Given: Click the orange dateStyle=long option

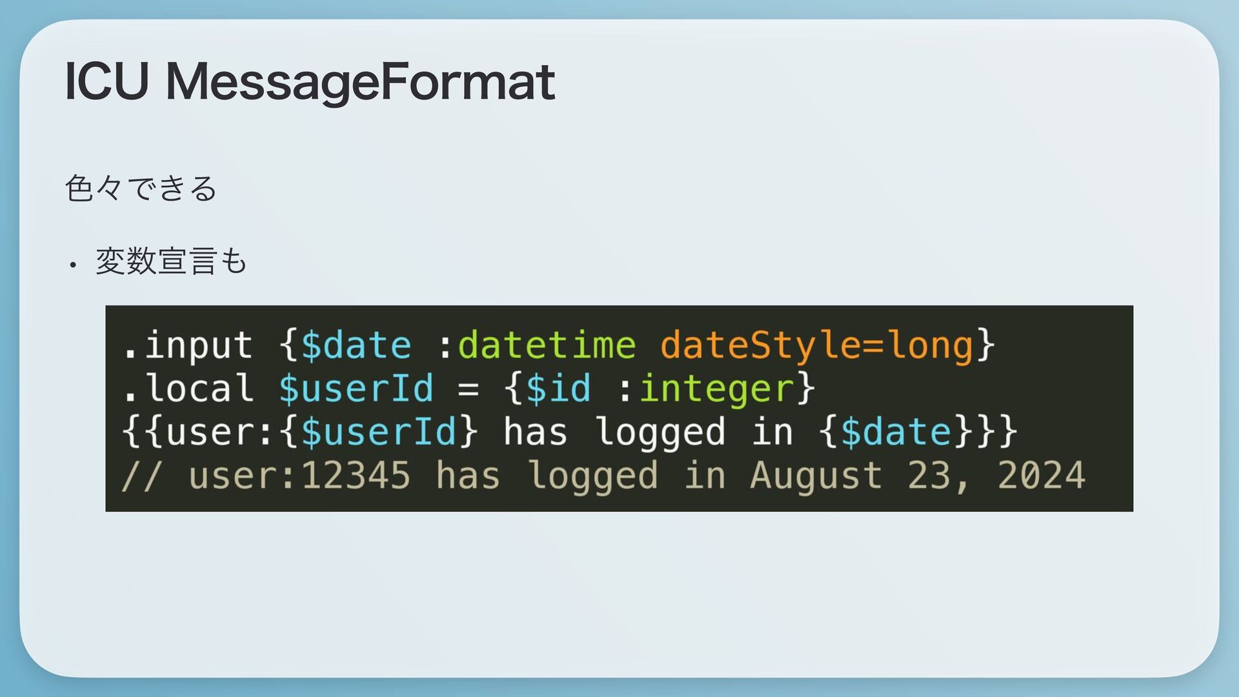Looking at the screenshot, I should tap(816, 345).
